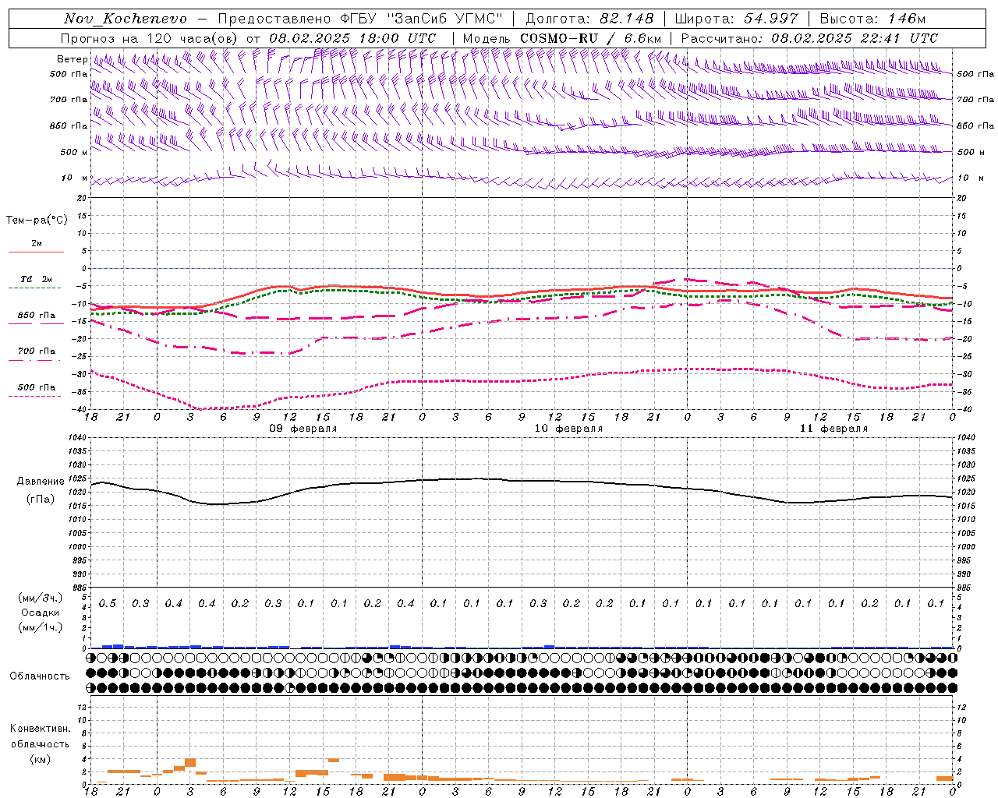Click the (км) unit under convective cloudiness
Viewport: 998px width, 798px height.
[40, 759]
